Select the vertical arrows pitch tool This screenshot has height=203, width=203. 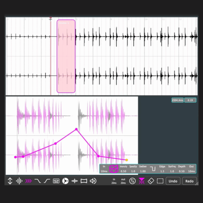10,181
